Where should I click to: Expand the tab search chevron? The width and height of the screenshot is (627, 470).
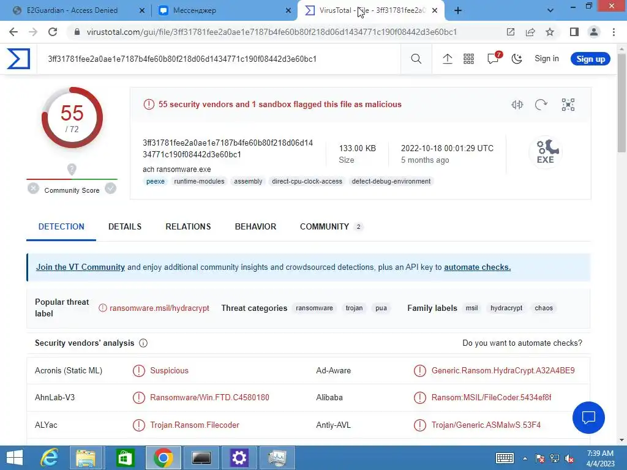550,11
